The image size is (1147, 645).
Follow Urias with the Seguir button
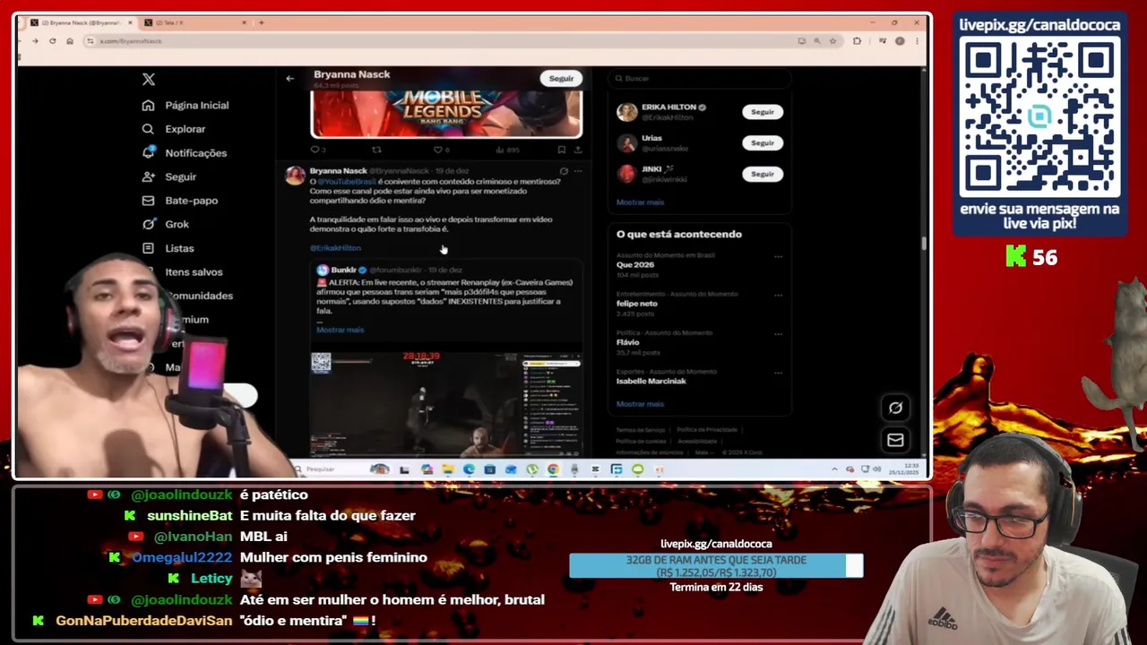(763, 143)
